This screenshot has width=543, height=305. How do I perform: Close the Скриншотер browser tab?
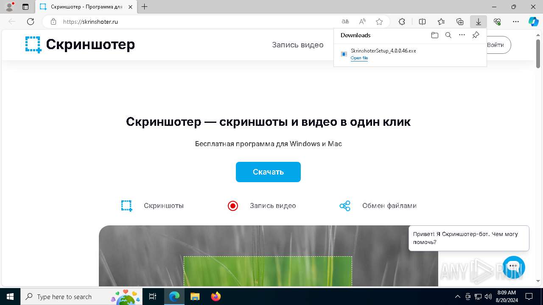point(131,7)
